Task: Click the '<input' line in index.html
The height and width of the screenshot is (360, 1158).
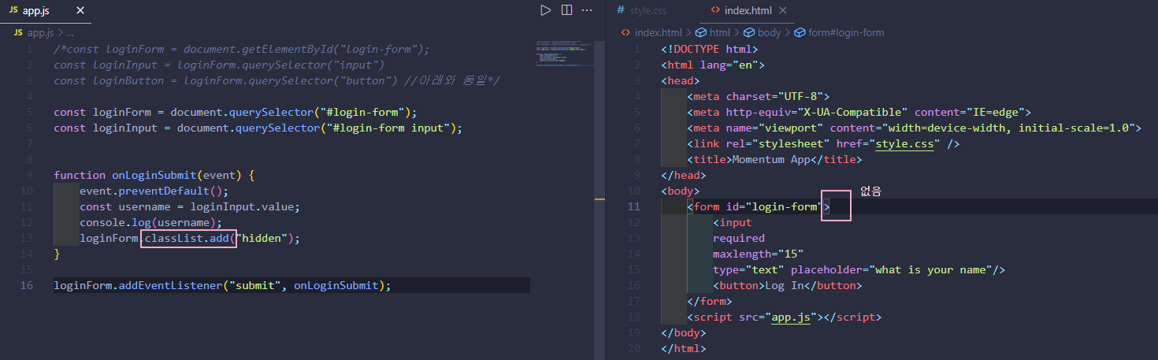Action: [x=732, y=222]
